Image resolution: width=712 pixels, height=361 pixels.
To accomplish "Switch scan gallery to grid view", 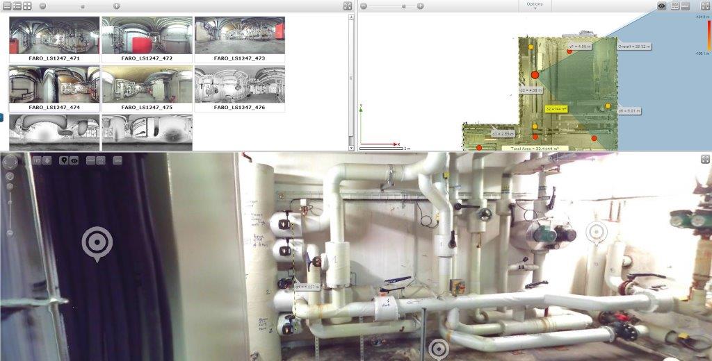I will click(27, 6).
